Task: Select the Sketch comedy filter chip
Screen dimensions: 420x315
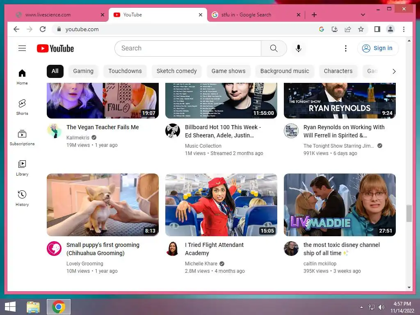Action: (x=176, y=71)
